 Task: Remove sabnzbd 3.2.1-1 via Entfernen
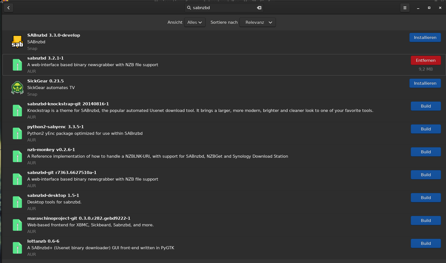click(426, 60)
